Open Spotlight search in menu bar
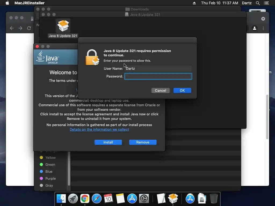The height and width of the screenshot is (206, 275). point(258,3)
